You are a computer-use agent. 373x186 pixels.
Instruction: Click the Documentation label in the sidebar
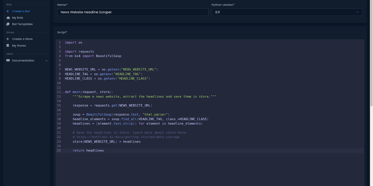pos(23,61)
